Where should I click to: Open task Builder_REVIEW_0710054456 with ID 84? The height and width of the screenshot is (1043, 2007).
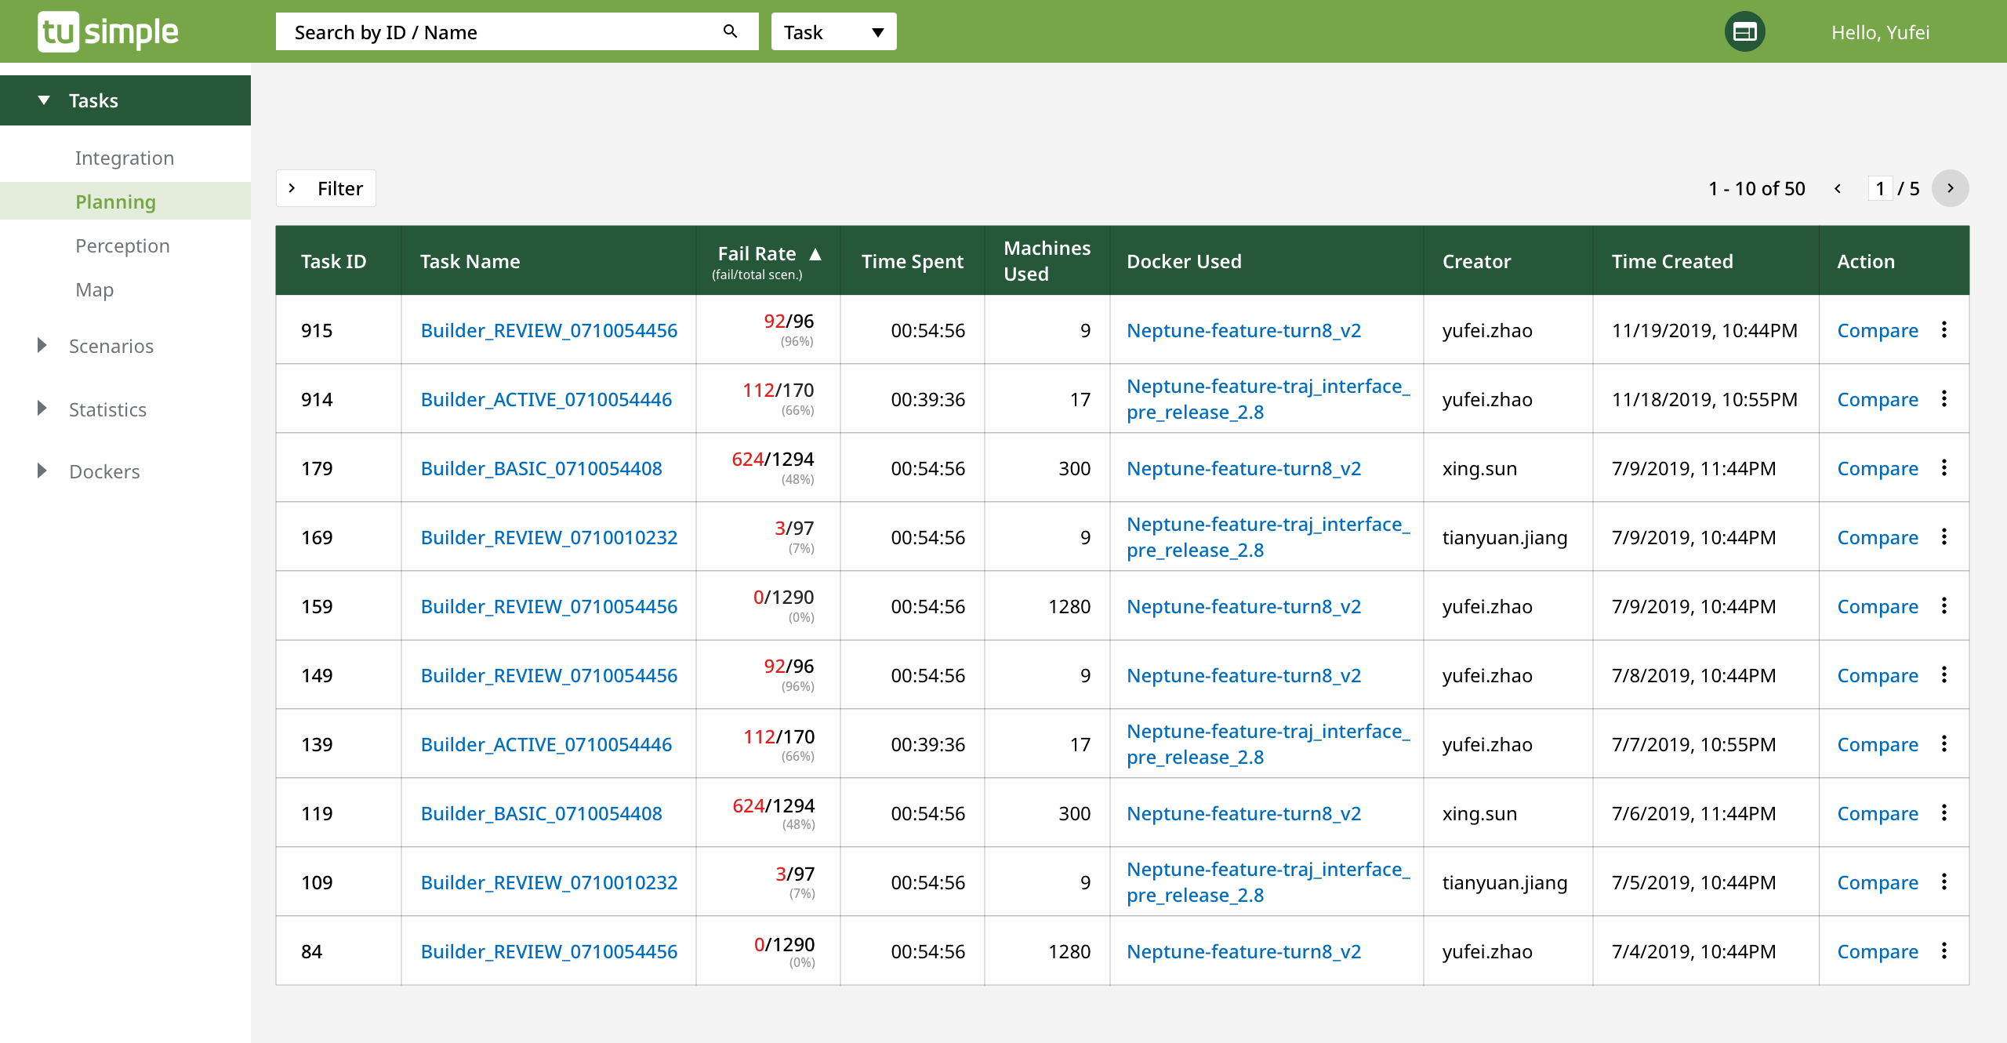point(549,951)
